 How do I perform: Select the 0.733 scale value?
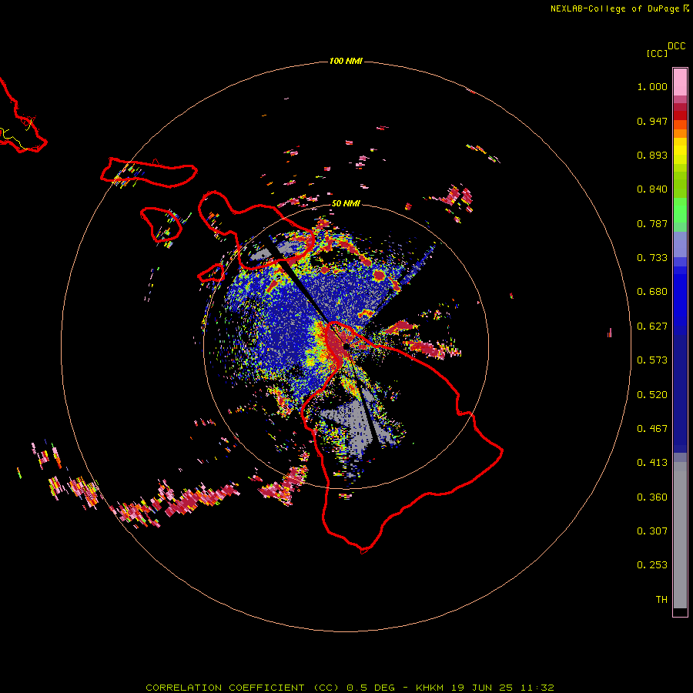(652, 258)
